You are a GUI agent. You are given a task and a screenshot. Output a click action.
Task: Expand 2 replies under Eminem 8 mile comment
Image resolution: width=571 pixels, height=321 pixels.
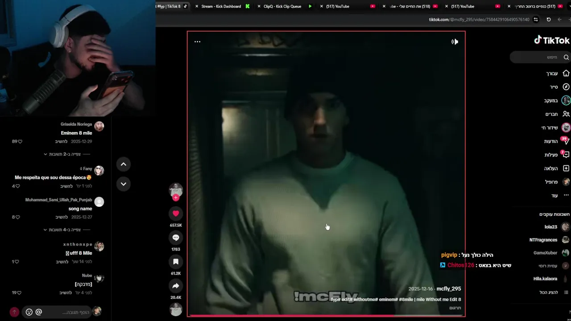point(67,154)
